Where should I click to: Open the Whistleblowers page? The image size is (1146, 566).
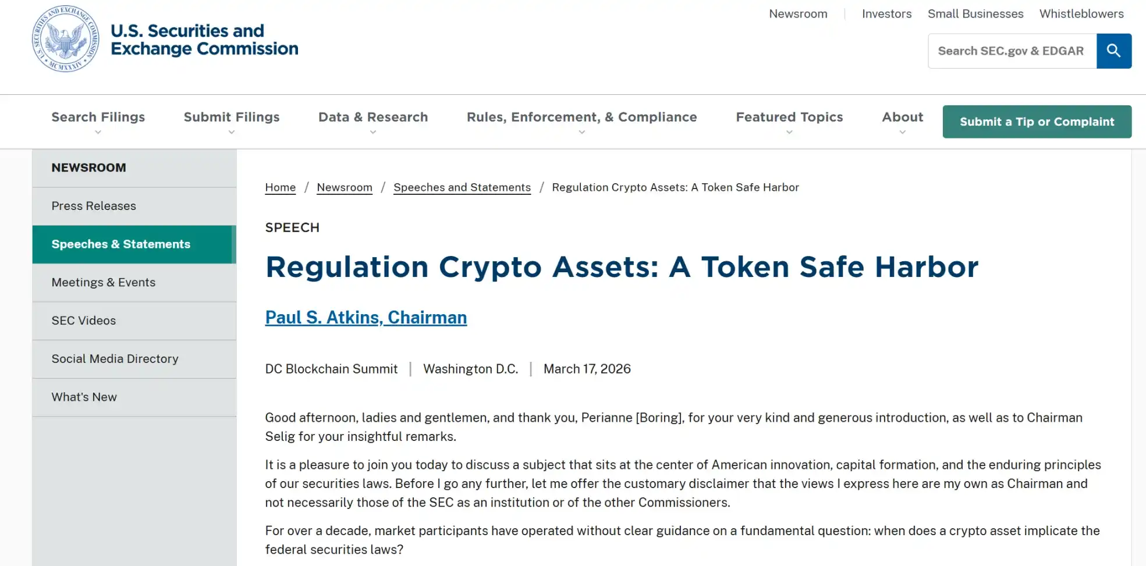pos(1081,13)
